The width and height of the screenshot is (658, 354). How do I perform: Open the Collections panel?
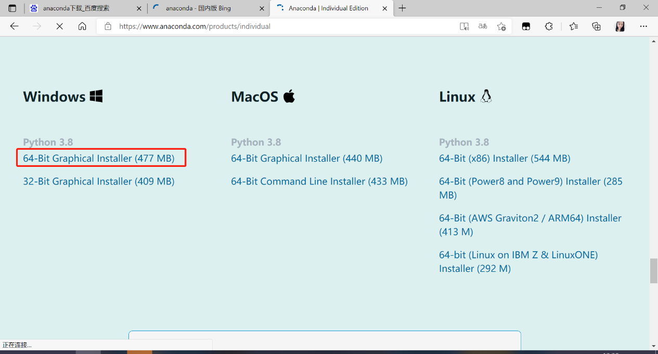(597, 26)
